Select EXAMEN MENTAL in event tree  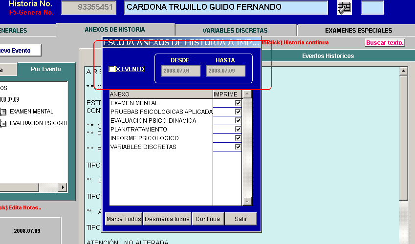31,112
